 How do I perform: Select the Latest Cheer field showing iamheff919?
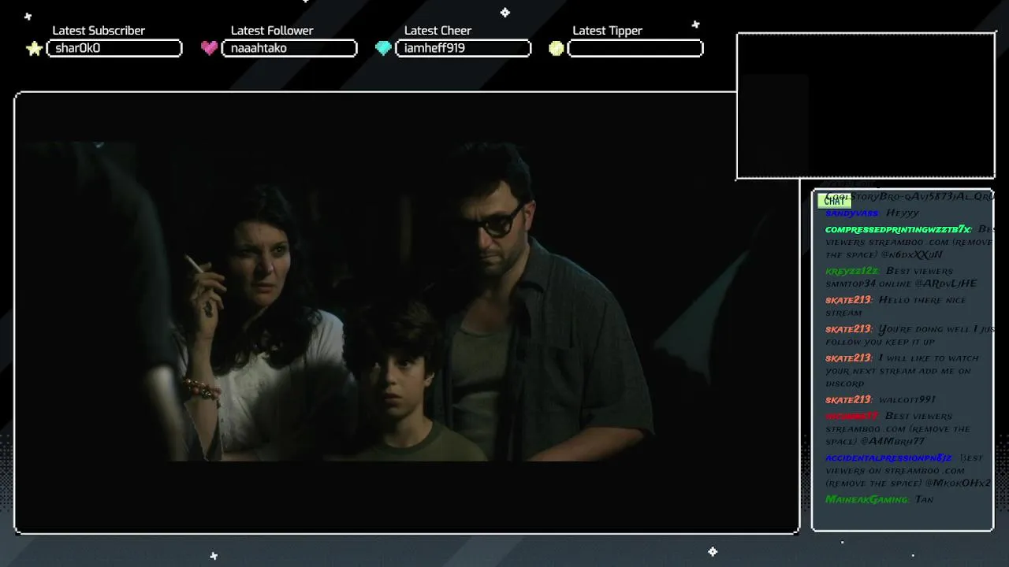[x=463, y=48]
